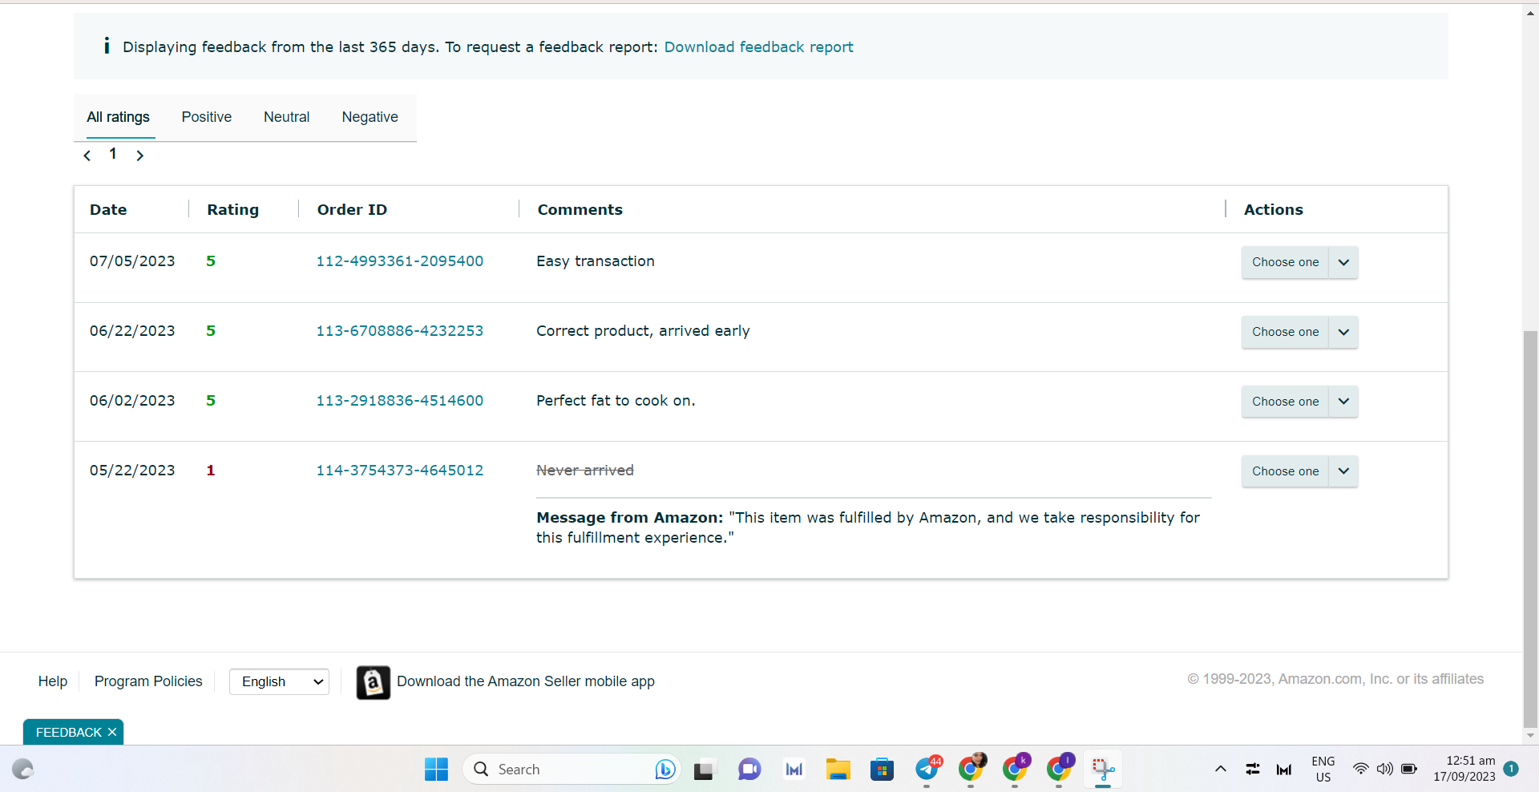
Task: Click the Help footer link
Action: pyautogui.click(x=53, y=681)
